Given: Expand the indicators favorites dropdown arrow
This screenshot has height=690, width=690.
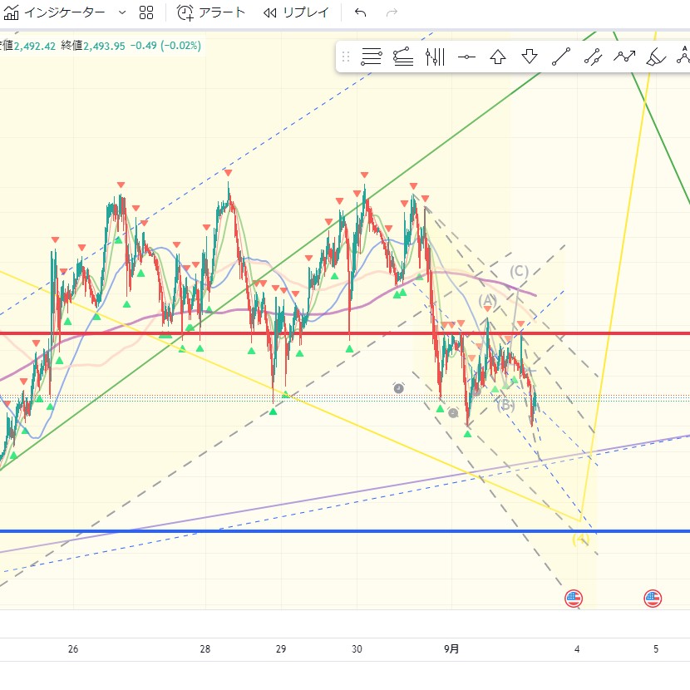Looking at the screenshot, I should (x=122, y=12).
